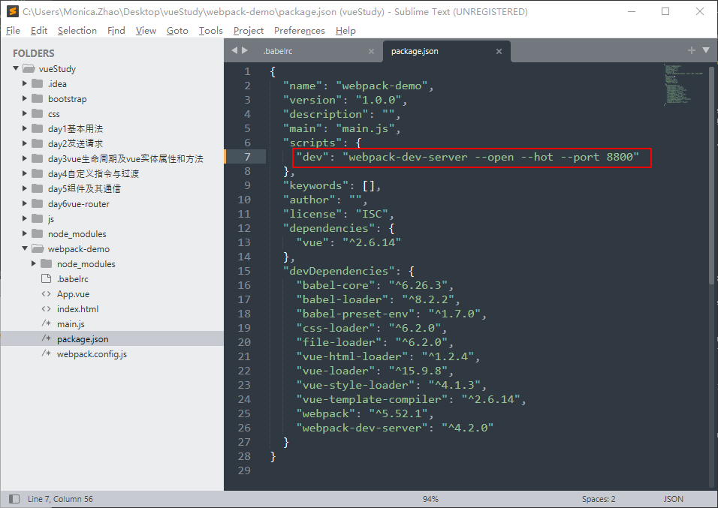This screenshot has width=718, height=508.
Task: Click the .babelrc file icon in sidebar
Action: [x=46, y=278]
